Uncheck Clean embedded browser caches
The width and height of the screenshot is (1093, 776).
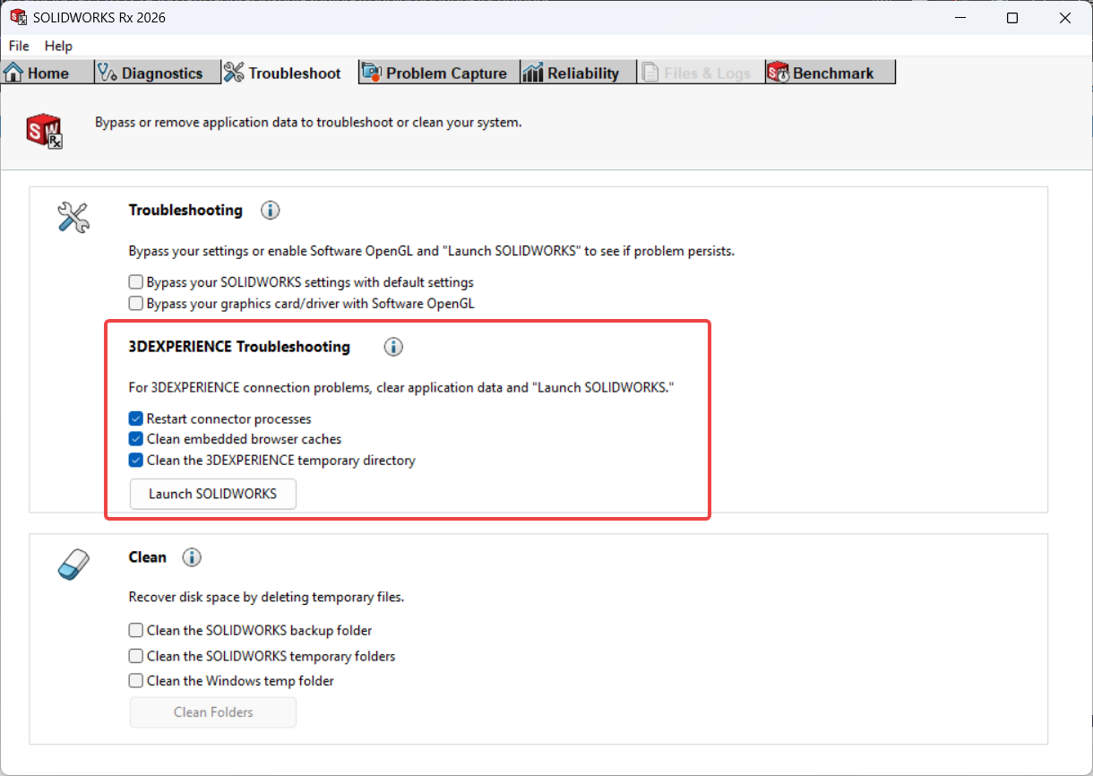click(x=236, y=439)
